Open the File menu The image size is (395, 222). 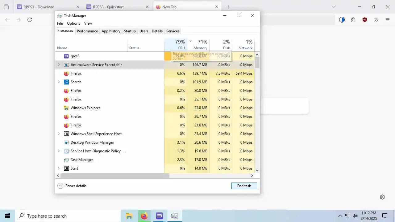(x=60, y=23)
